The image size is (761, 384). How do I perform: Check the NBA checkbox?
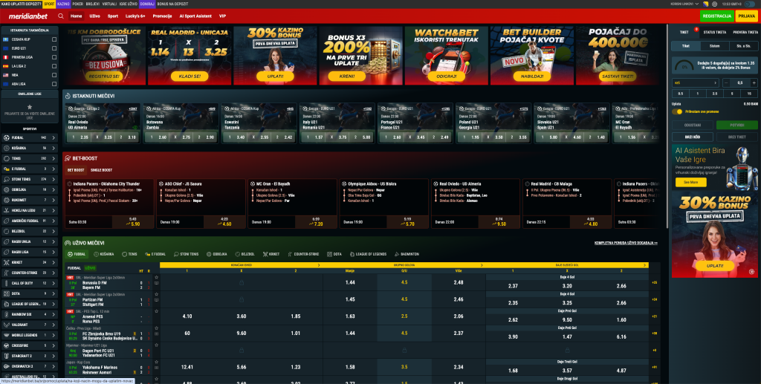pyautogui.click(x=54, y=75)
